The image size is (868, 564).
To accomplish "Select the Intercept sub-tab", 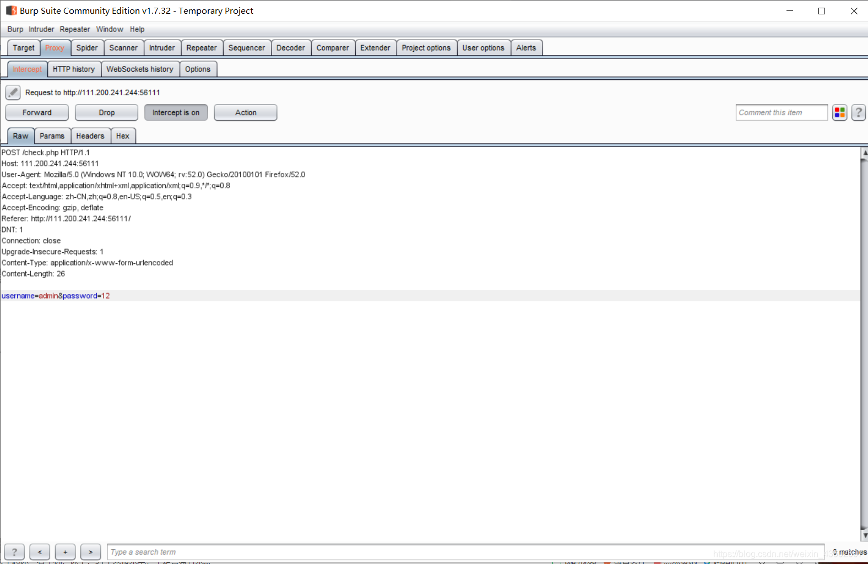I will point(28,69).
